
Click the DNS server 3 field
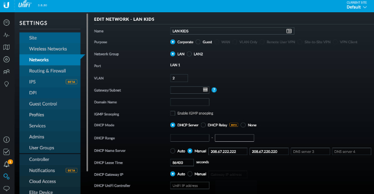(310, 151)
